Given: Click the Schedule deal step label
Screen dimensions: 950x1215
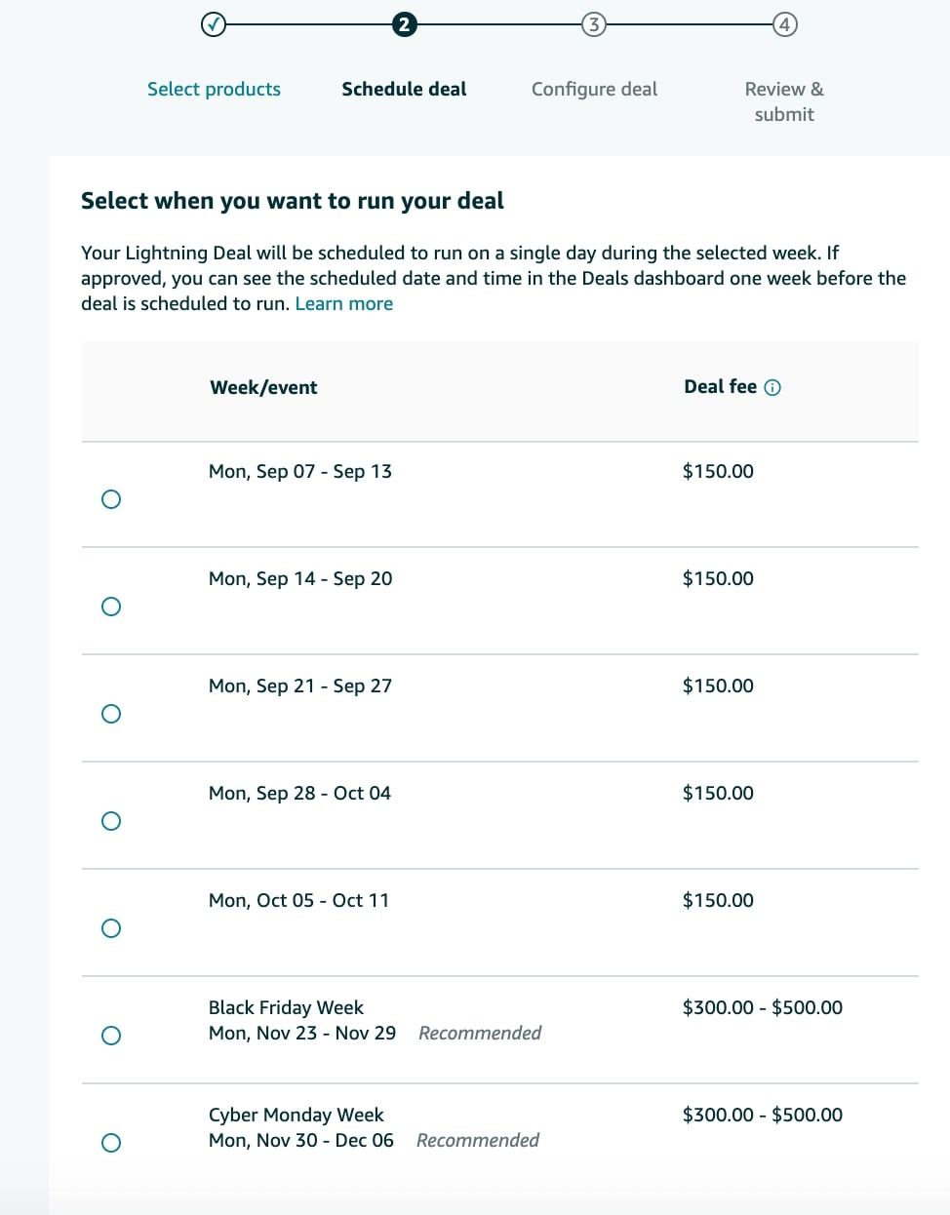Looking at the screenshot, I should coord(404,89).
